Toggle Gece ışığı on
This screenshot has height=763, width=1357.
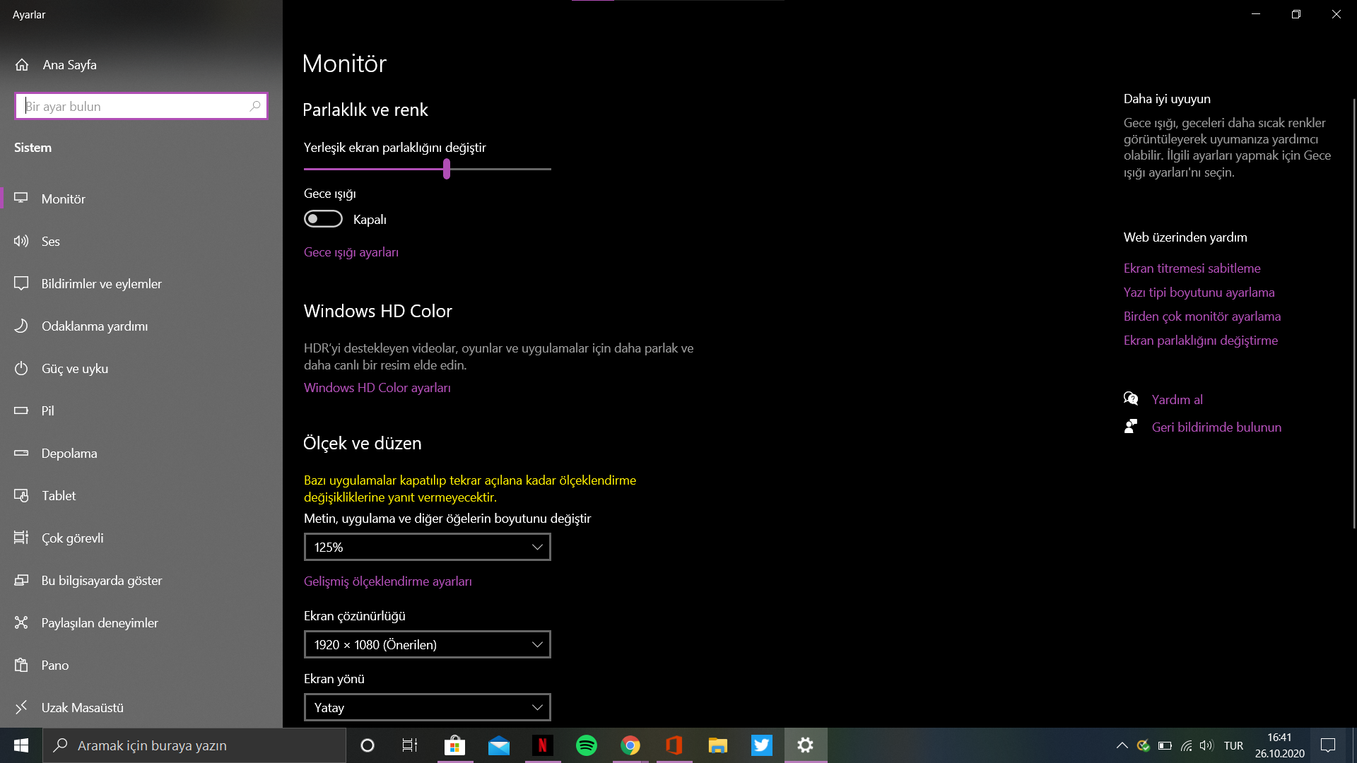tap(323, 218)
